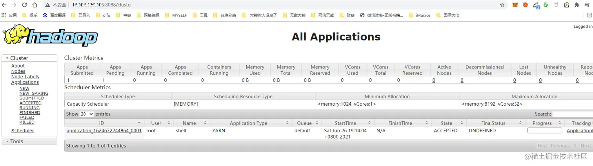The width and height of the screenshot is (593, 166).
Task: Open the iMacros bookmarks folder
Action: click(x=419, y=15)
